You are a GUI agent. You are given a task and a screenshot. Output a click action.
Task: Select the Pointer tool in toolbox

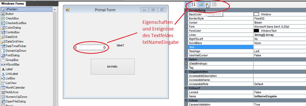point(27,9)
